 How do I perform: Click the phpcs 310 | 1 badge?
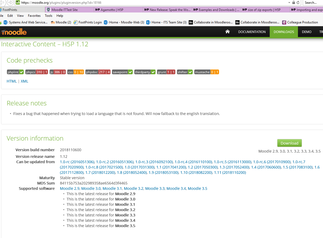point(37,72)
